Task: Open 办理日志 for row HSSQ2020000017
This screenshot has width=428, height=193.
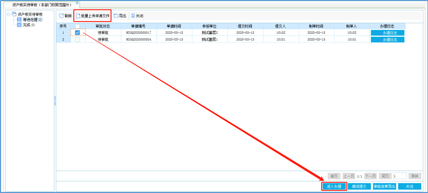Action: click(x=387, y=33)
